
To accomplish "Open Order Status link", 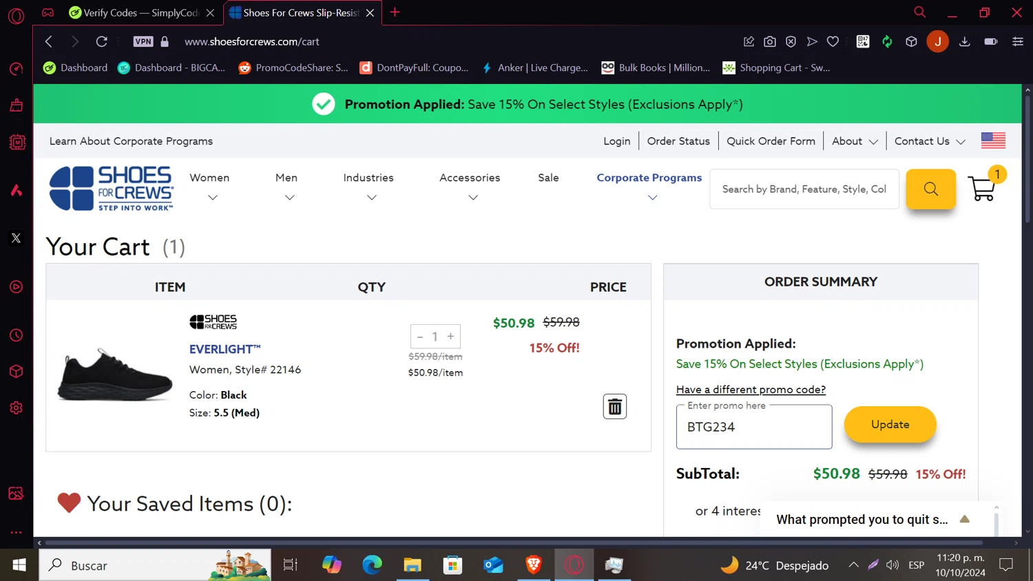I will click(x=678, y=141).
